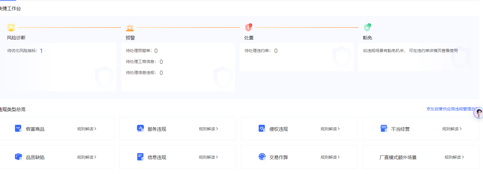The width and height of the screenshot is (483, 174).
Task: Click the 品质缺陷 box icon
Action: pos(18,157)
